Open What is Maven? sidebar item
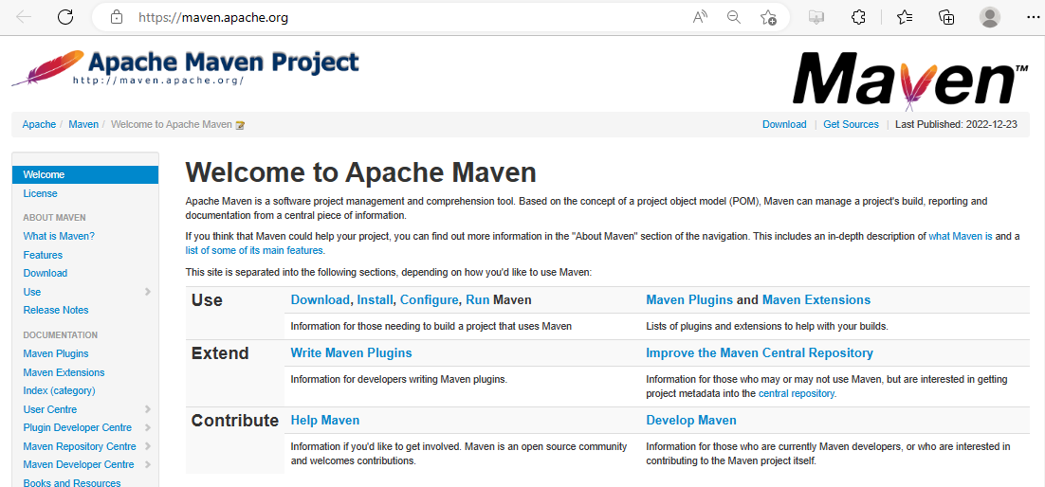 click(x=59, y=236)
